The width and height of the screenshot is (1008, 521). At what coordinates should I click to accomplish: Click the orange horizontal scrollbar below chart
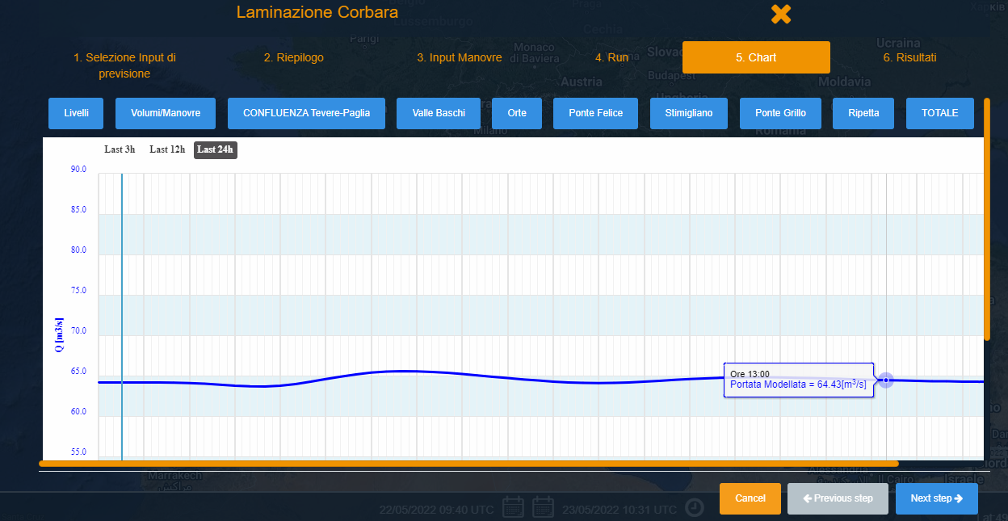[468, 464]
